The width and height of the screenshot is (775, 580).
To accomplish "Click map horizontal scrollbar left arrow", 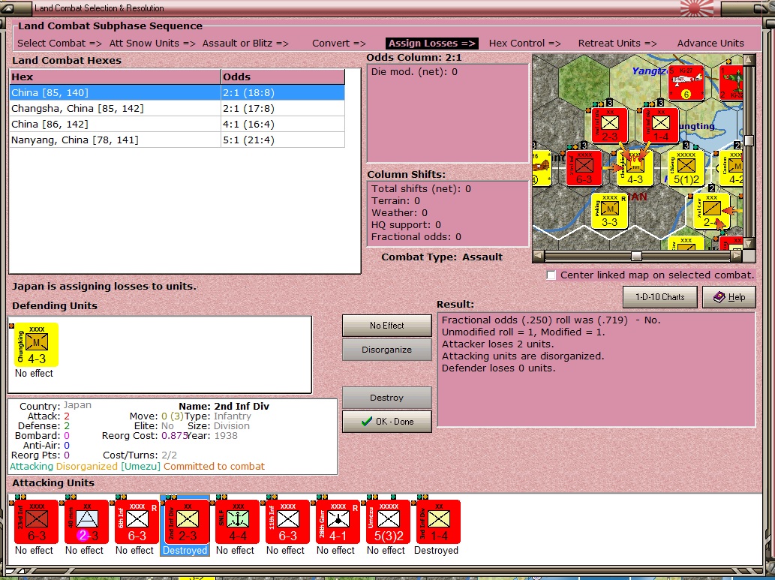I will (x=539, y=256).
